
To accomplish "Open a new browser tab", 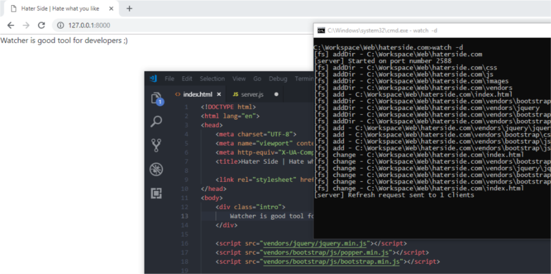I will [x=129, y=9].
